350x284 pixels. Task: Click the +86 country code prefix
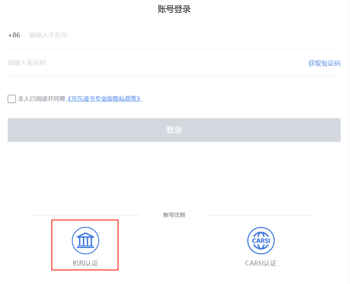(x=14, y=35)
